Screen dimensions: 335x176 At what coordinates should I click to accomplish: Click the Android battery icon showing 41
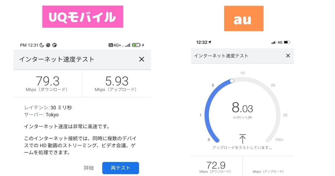136,45
